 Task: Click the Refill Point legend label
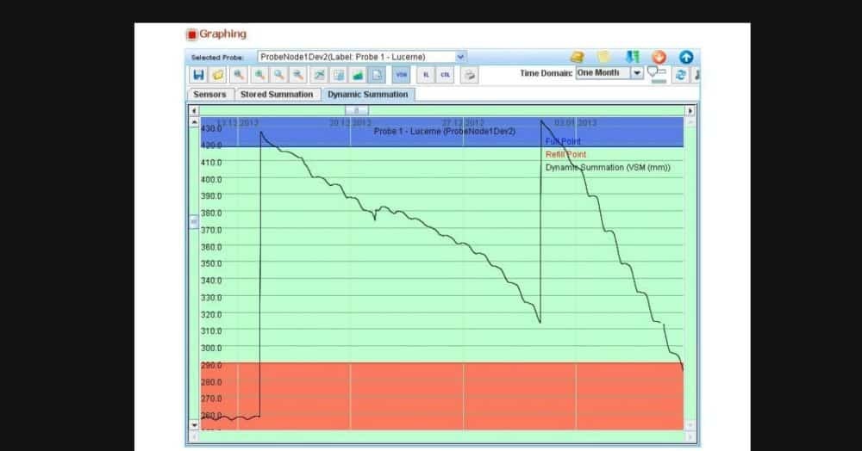click(565, 154)
